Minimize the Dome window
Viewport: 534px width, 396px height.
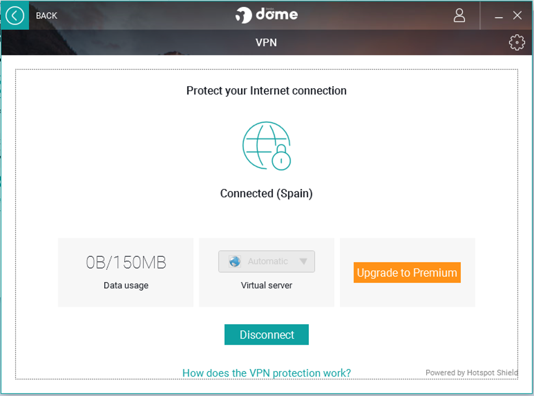click(x=499, y=16)
